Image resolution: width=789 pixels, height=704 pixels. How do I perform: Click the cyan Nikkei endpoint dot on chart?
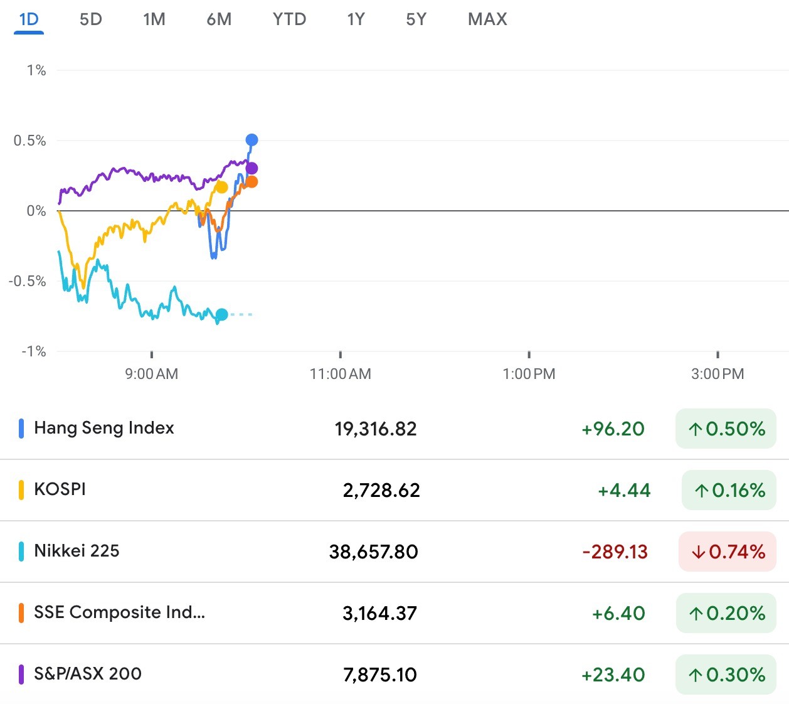(x=221, y=314)
